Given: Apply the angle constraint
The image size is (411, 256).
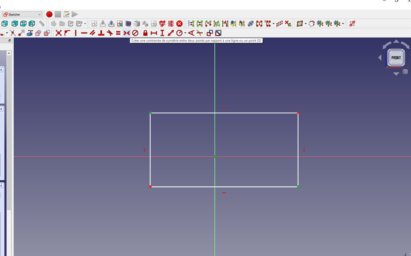Looking at the screenshot, I should (191, 33).
